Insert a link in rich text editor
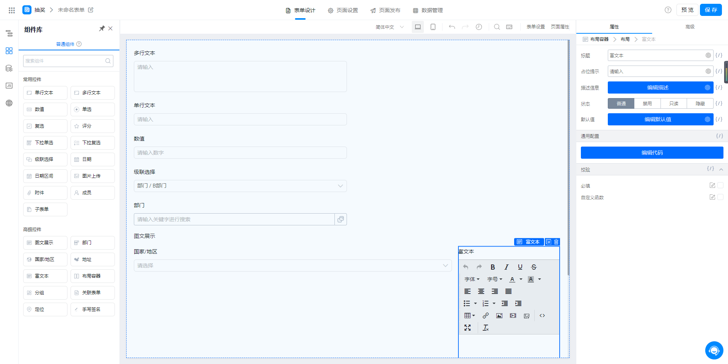 486,316
